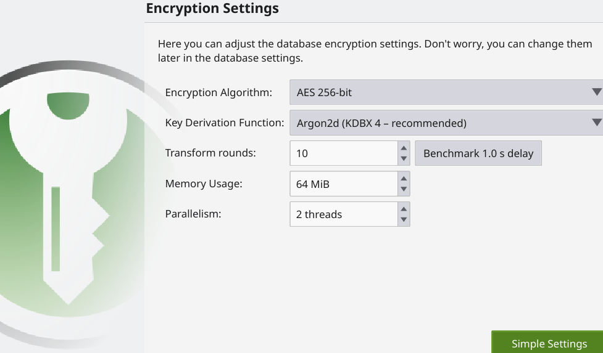Click the Memory Usage label

tap(204, 184)
